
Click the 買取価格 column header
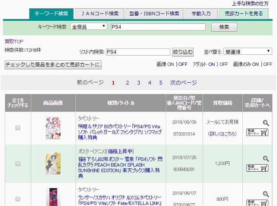coord(223,103)
